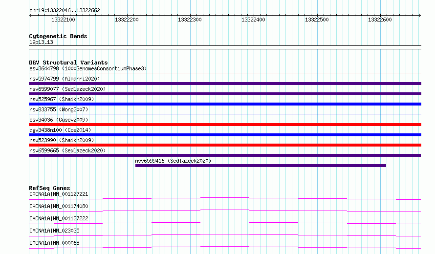Open the esv34036 (Gusev2009) variant label
The height and width of the screenshot is (254, 435).
pyautogui.click(x=59, y=120)
